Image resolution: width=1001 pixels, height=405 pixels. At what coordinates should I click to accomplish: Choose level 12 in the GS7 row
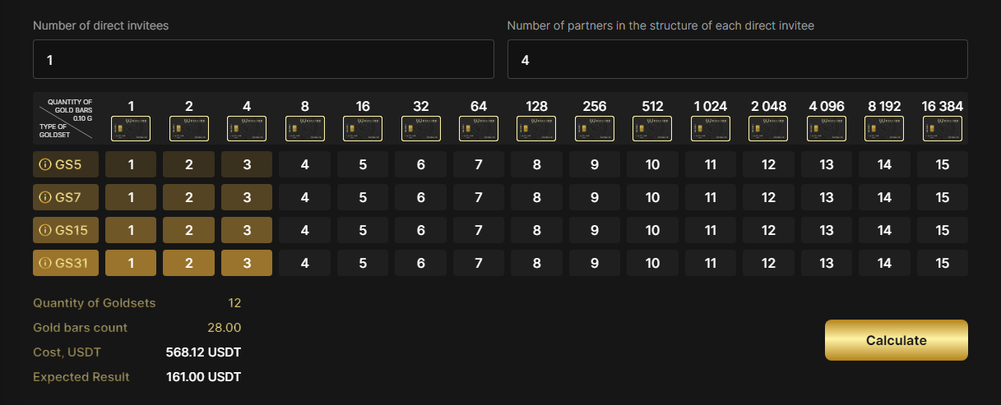[x=768, y=197]
